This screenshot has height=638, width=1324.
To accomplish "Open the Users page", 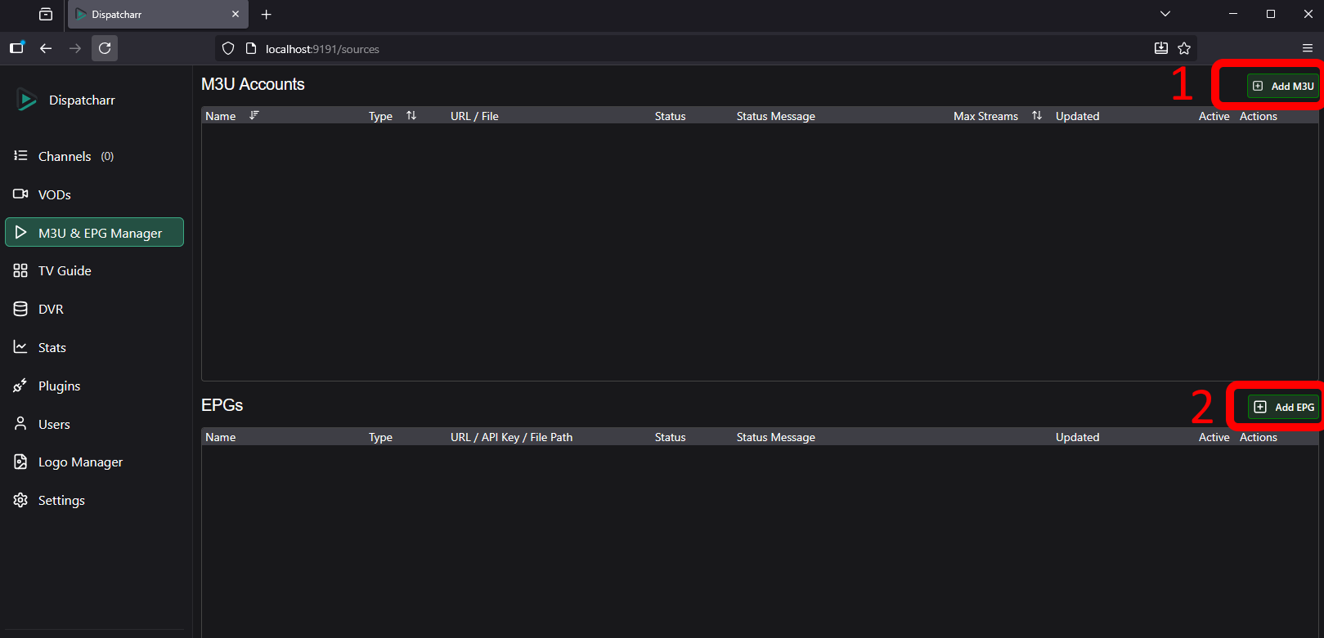I will point(94,424).
